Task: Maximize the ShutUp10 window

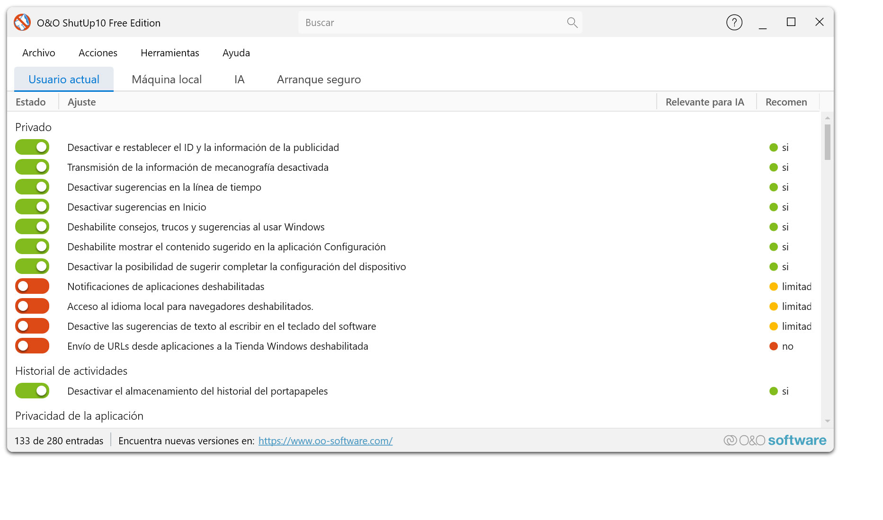Action: pyautogui.click(x=791, y=22)
